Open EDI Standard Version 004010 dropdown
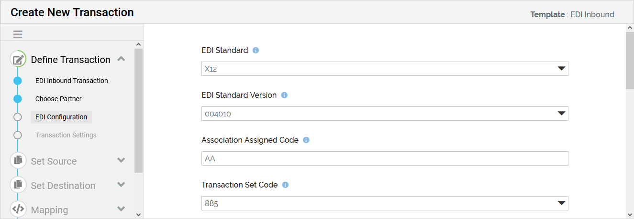Viewport: 634px width, 219px height. coord(384,114)
